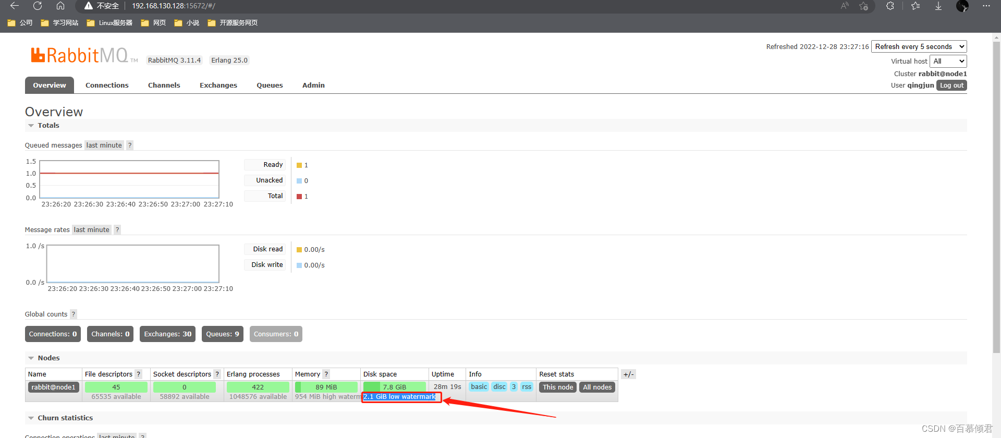Image resolution: width=1001 pixels, height=438 pixels.
Task: Open help for Socket descriptors column
Action: [217, 374]
